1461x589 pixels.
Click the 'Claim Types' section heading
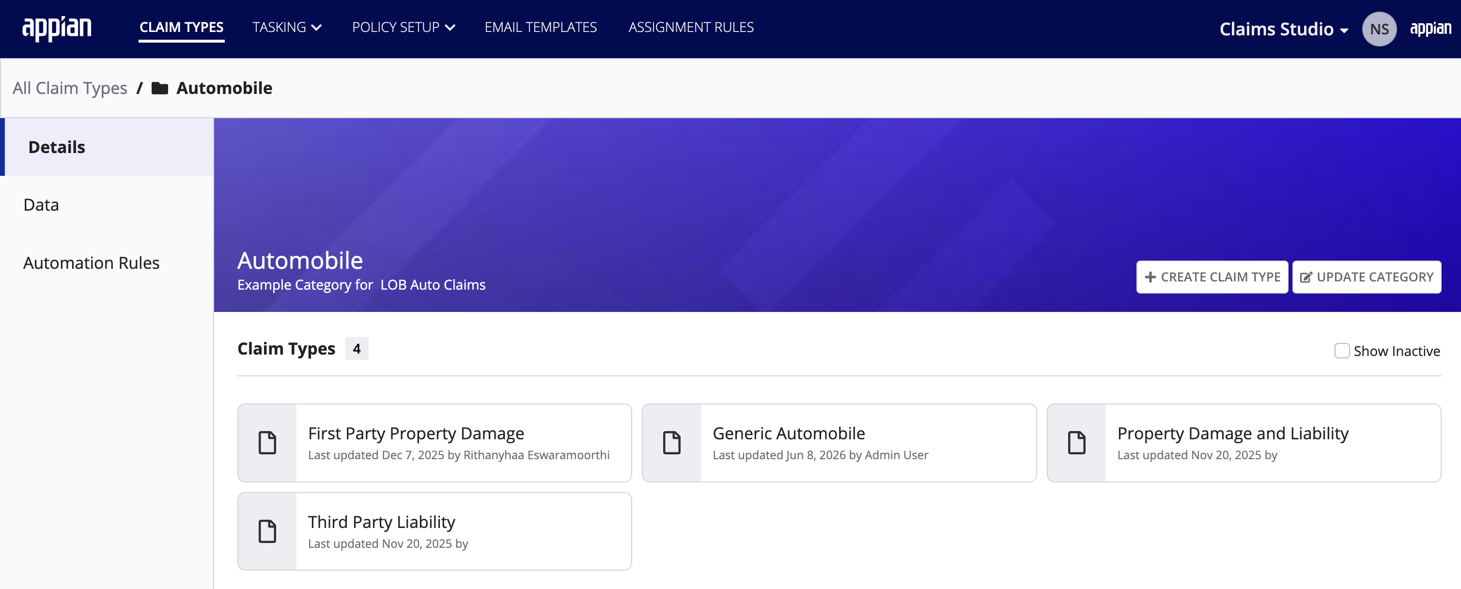pos(286,349)
